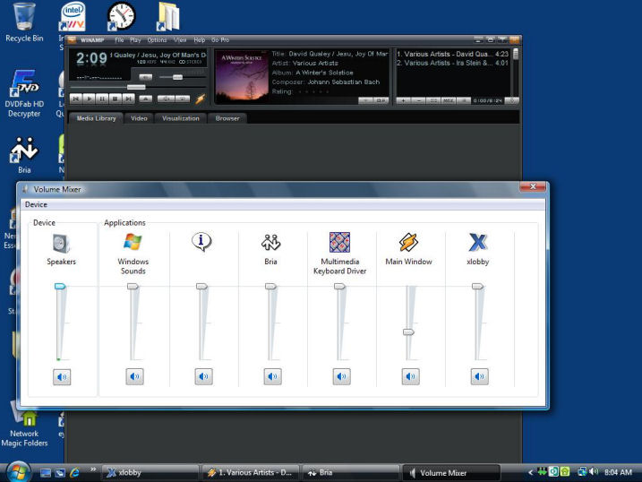The width and height of the screenshot is (642, 482).
Task: Click Internet Explorer quick launch icon
Action: (74, 472)
